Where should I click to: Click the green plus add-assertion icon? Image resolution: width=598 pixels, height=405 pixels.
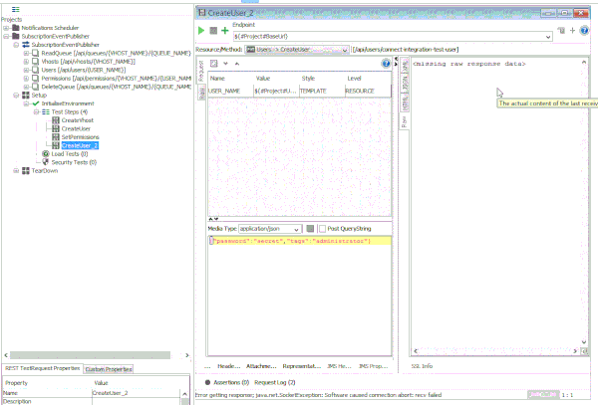click(x=225, y=32)
